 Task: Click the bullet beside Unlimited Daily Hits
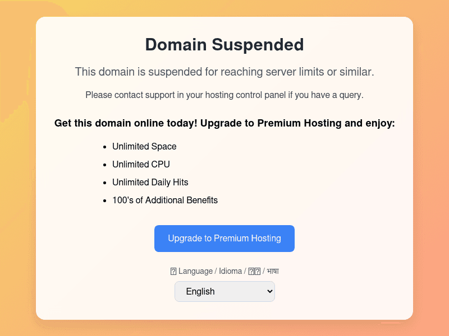pyautogui.click(x=104, y=183)
